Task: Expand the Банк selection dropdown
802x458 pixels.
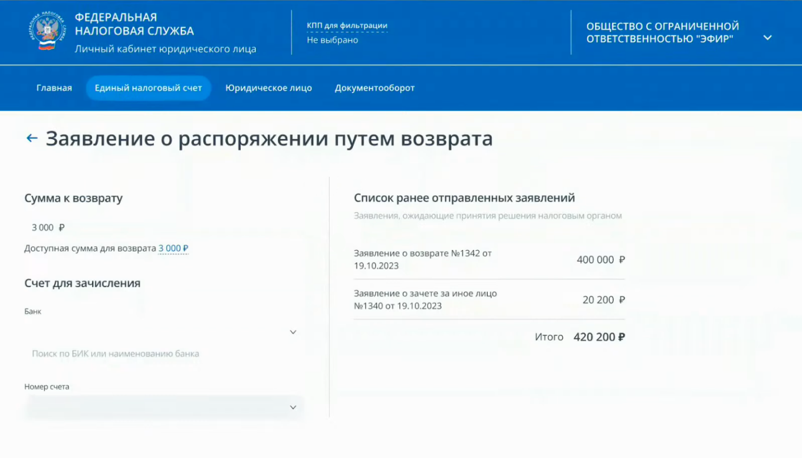Action: (x=293, y=332)
